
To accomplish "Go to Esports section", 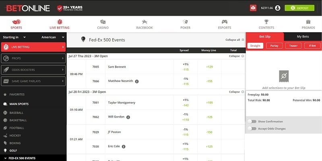I will [225, 24].
